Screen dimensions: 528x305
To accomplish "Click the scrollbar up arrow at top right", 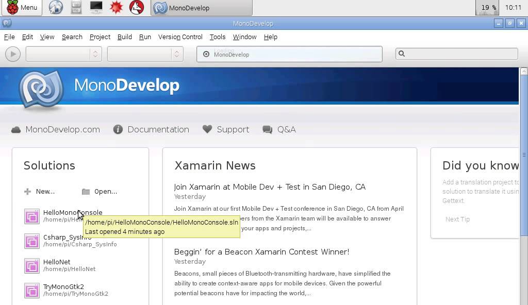I will [x=524, y=71].
